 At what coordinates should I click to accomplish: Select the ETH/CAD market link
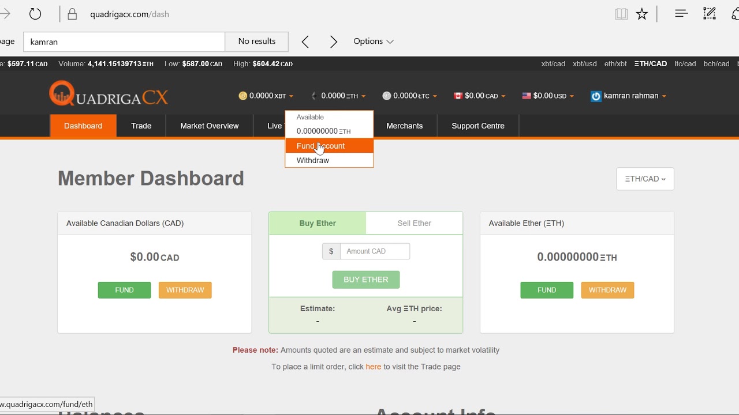651,64
